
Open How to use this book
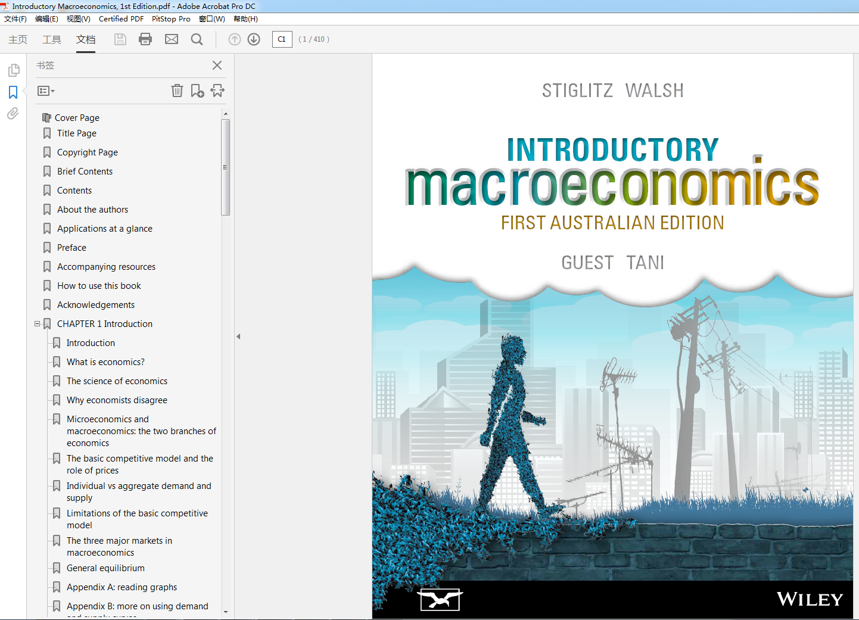click(x=99, y=286)
